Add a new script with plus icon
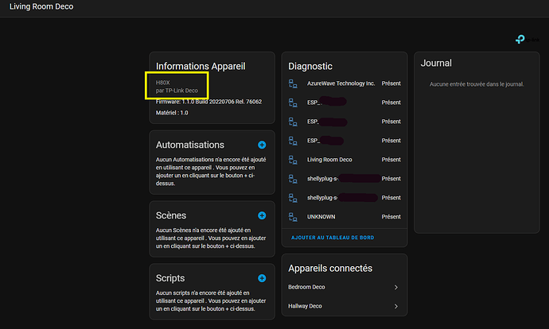Image resolution: width=549 pixels, height=329 pixels. click(262, 278)
